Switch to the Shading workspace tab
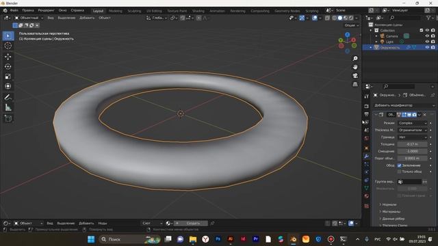Image resolution: width=438 pixels, height=246 pixels. point(198,11)
